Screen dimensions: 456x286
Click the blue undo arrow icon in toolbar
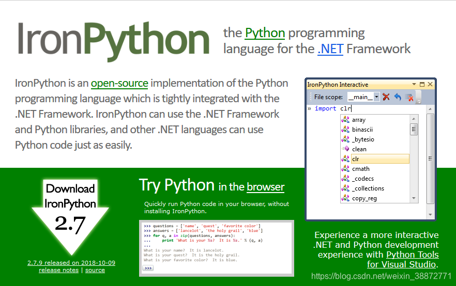(x=398, y=97)
